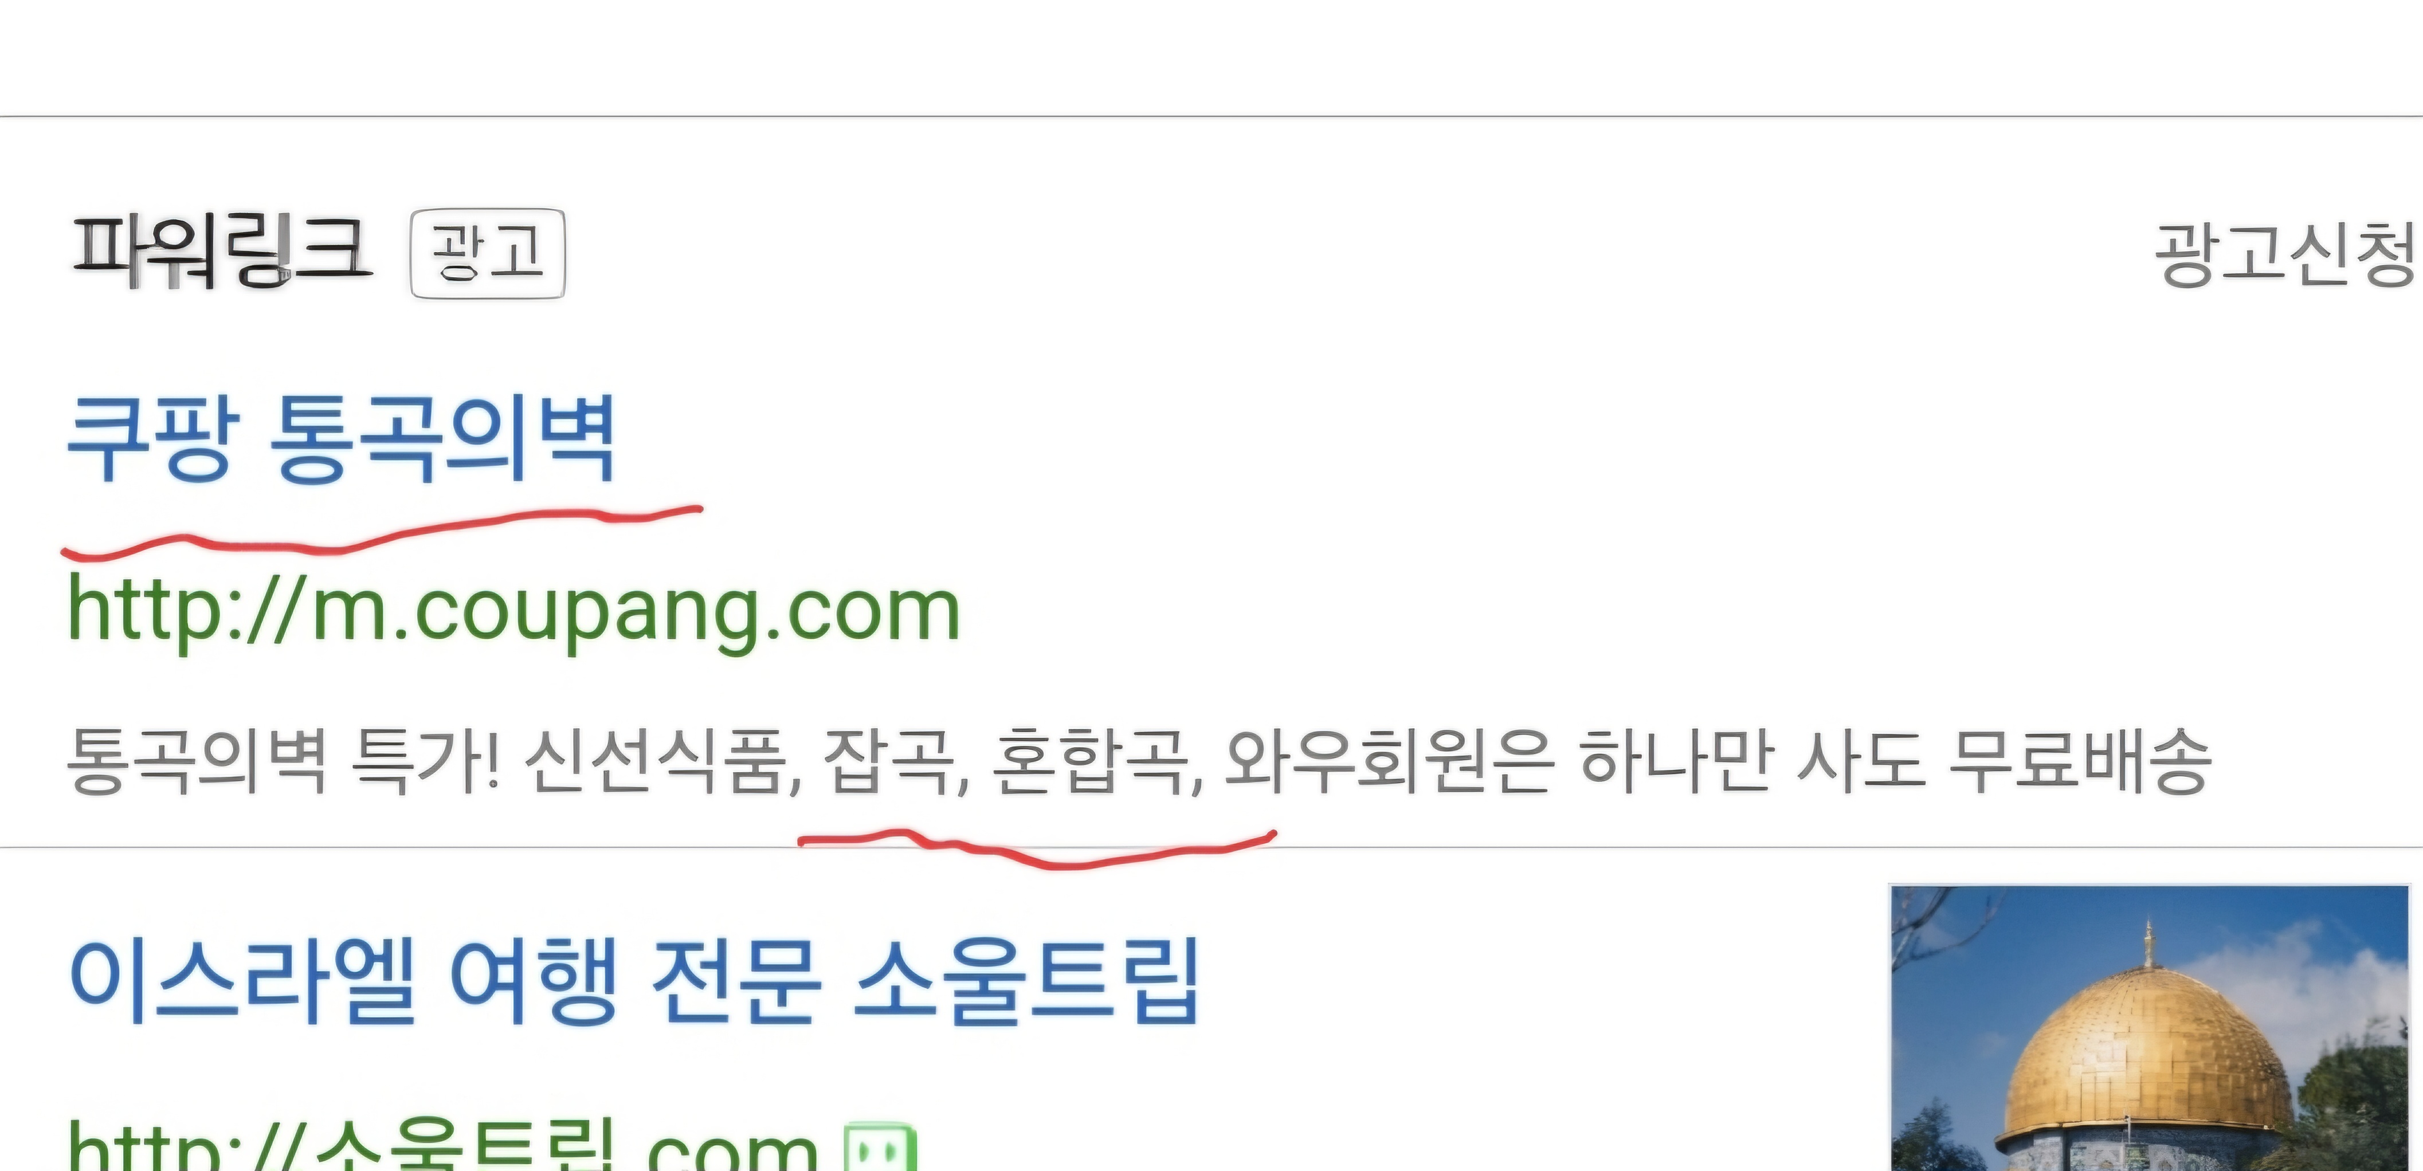Open the 이스라엘 여행 전문 소울트립 title

click(635, 981)
